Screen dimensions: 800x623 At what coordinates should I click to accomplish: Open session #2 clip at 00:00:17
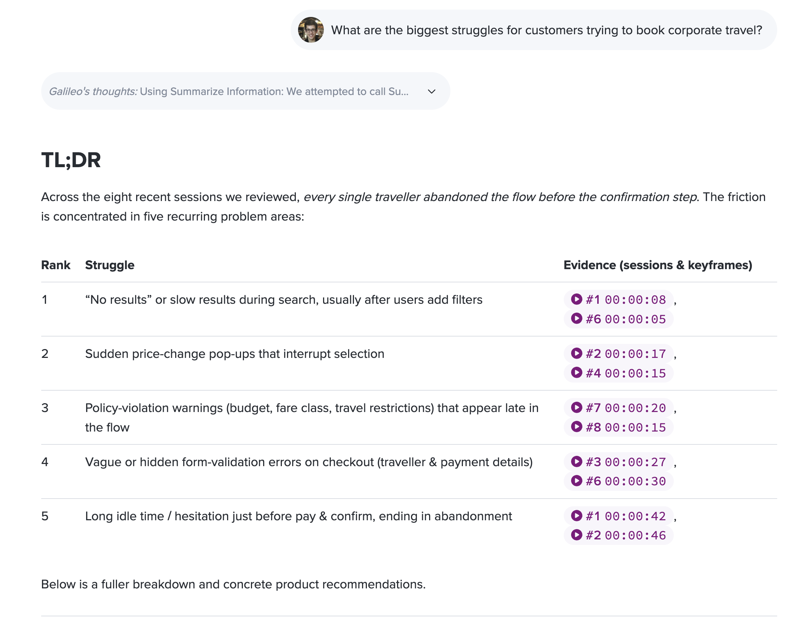pos(618,353)
